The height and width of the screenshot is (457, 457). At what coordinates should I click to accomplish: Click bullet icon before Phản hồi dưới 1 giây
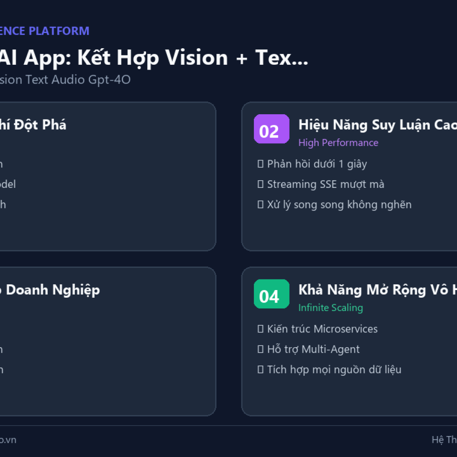pos(260,164)
